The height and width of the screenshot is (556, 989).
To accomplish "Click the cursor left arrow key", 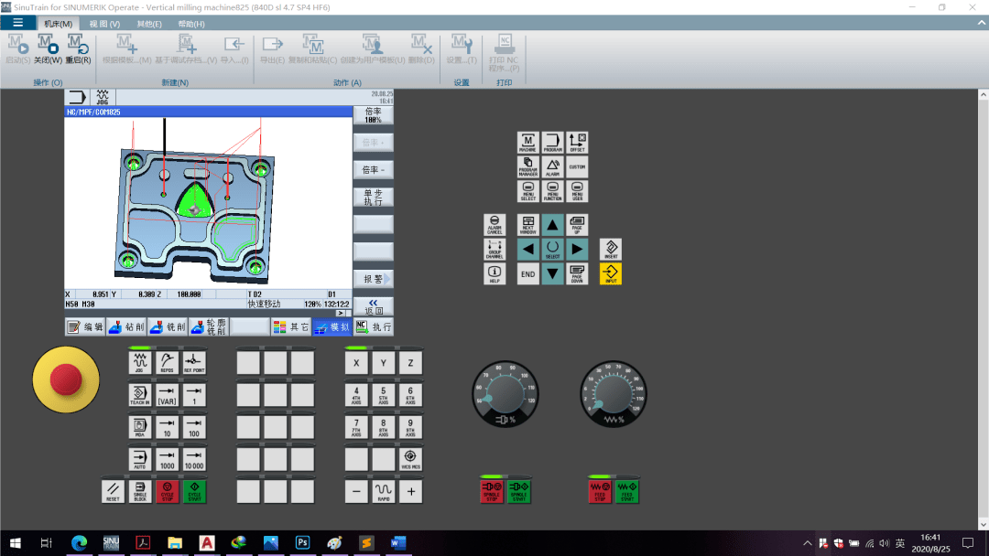I will [x=528, y=250].
